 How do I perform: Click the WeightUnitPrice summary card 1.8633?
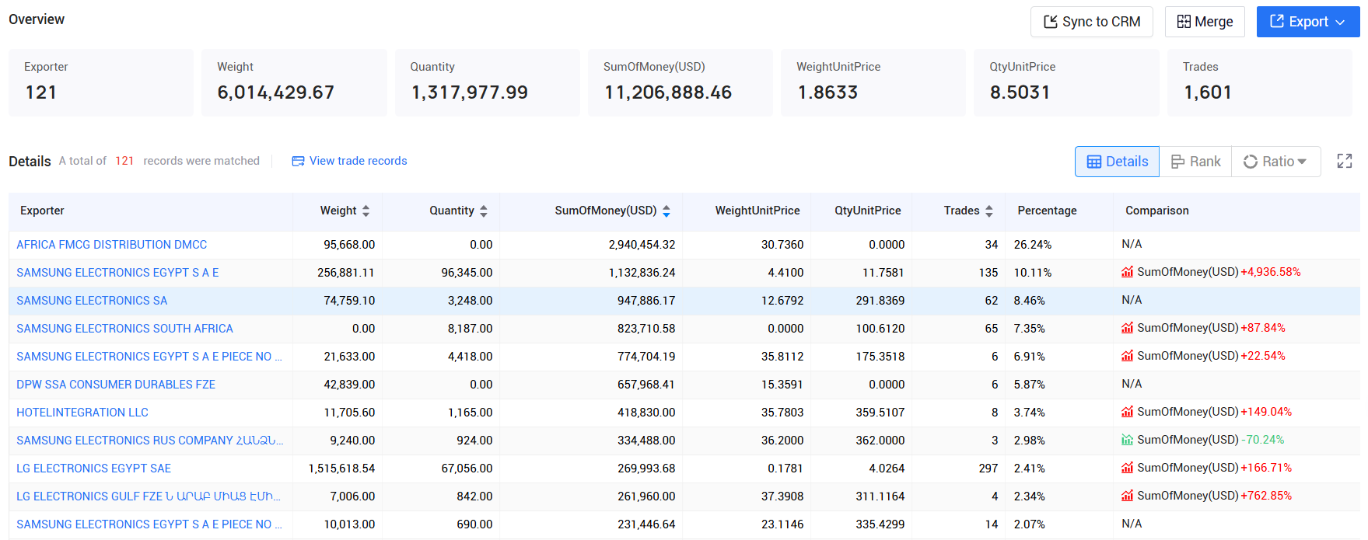pyautogui.click(x=873, y=82)
